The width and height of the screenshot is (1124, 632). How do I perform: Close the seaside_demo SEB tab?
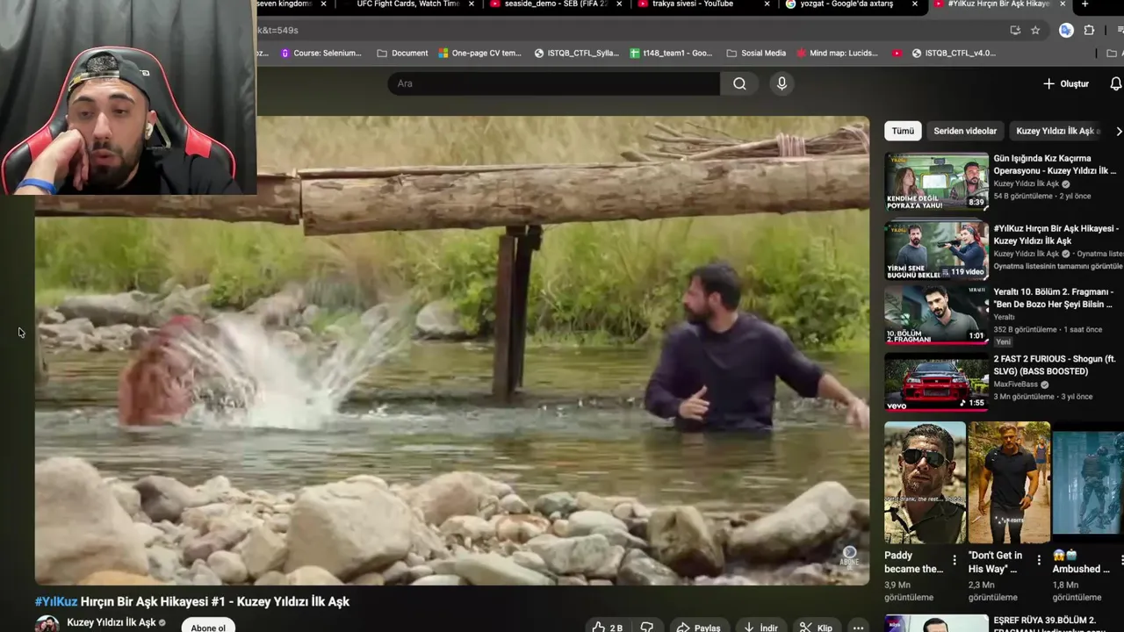[x=620, y=4]
